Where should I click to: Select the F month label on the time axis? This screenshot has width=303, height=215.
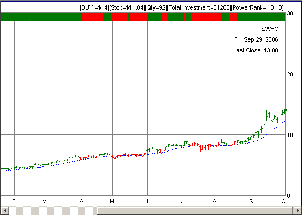click(14, 201)
